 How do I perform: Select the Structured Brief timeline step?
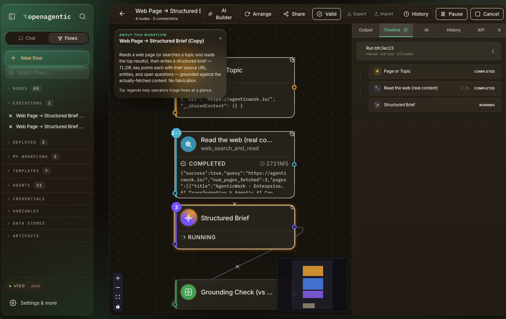click(x=435, y=105)
